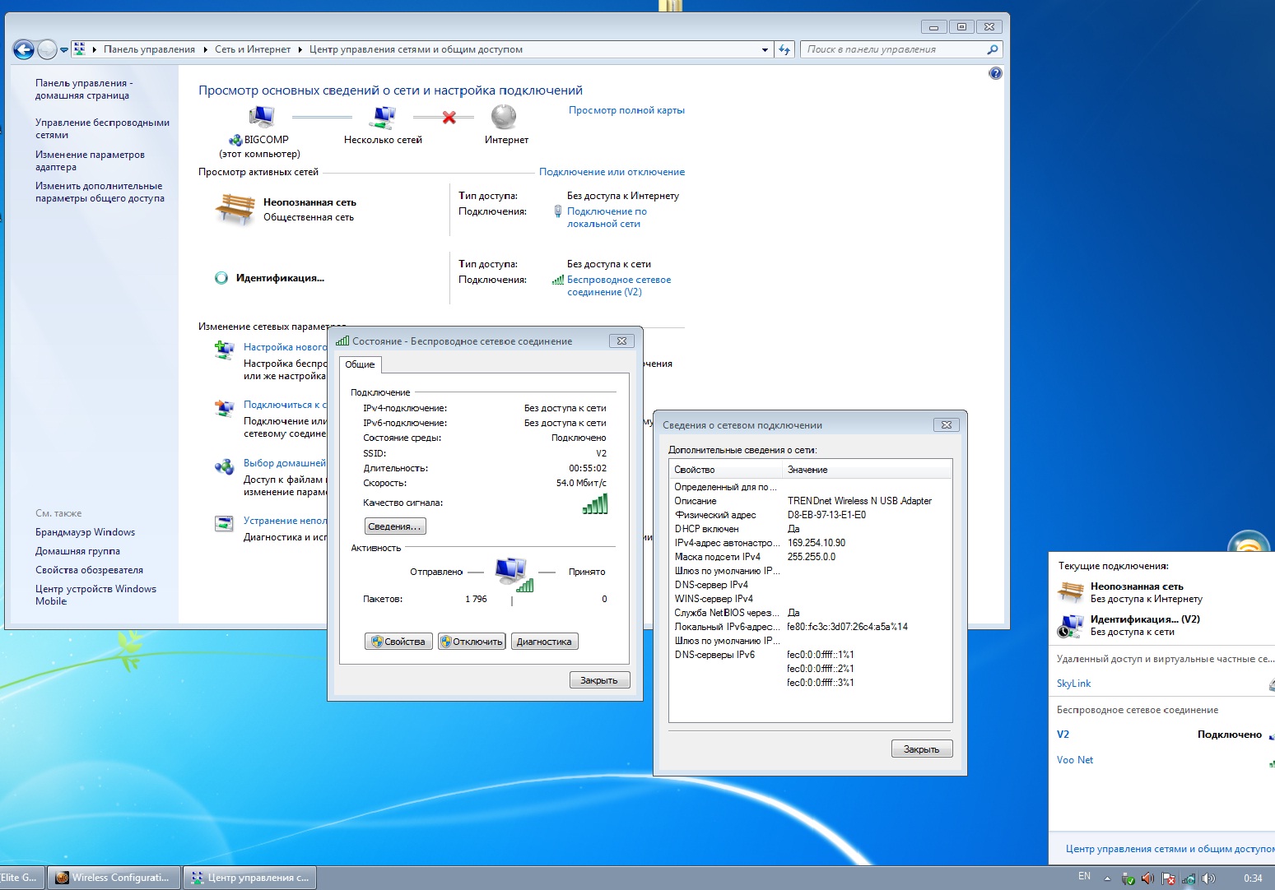Click the refresh icon beside address bar

pos(784,49)
